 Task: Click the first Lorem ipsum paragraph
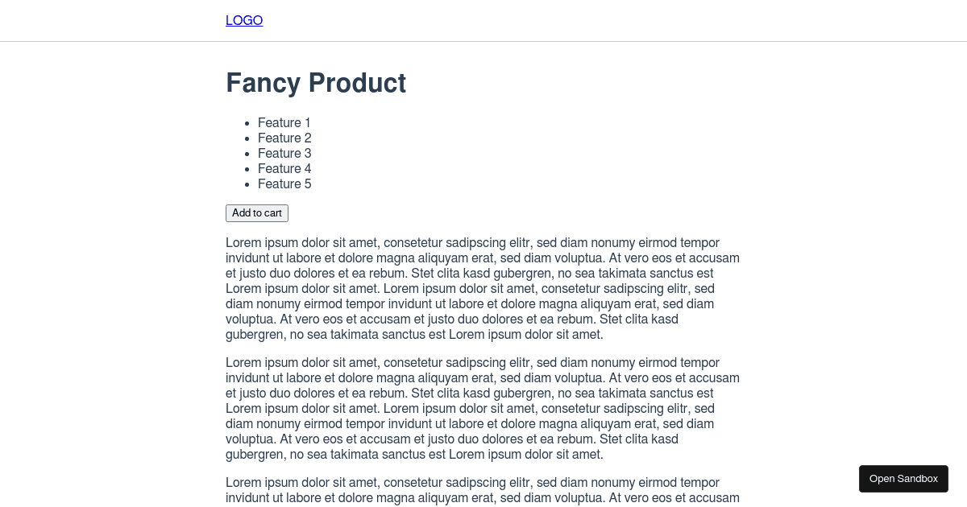[x=482, y=289]
